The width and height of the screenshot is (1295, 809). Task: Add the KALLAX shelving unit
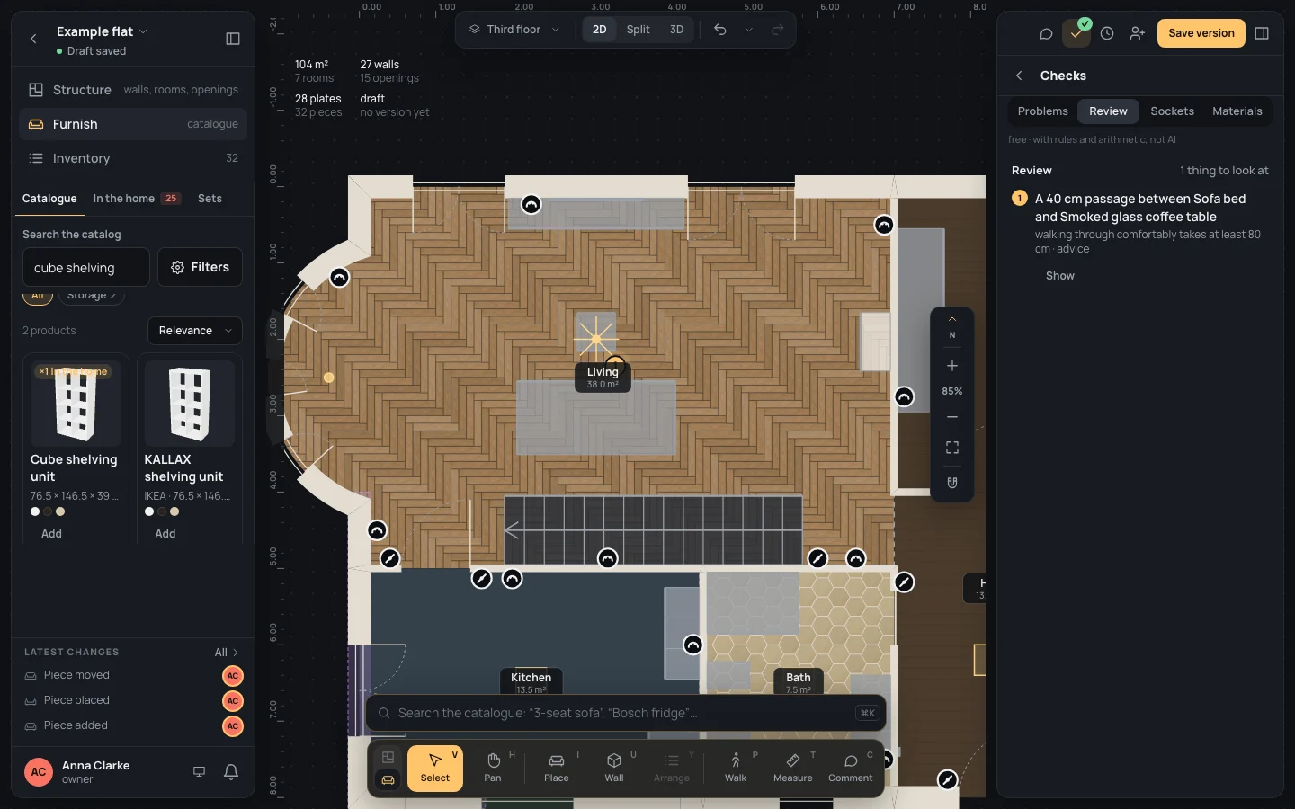coord(165,534)
